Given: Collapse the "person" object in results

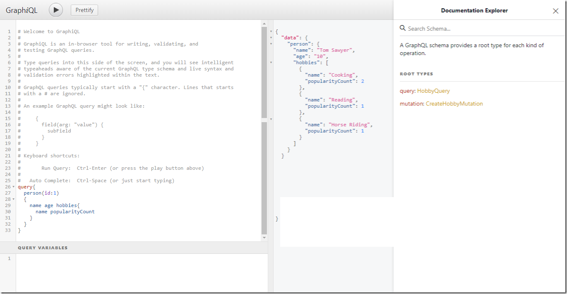Looking at the screenshot, I should coord(271,44).
